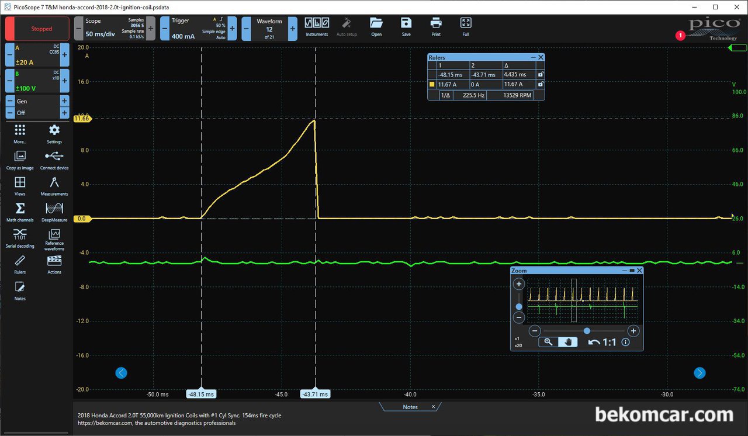Open Scope 50 ms/div settings
748x436 pixels.
[x=115, y=29]
